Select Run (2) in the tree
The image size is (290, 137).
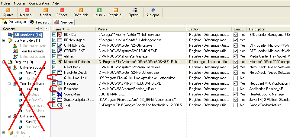pyautogui.click(x=31, y=73)
